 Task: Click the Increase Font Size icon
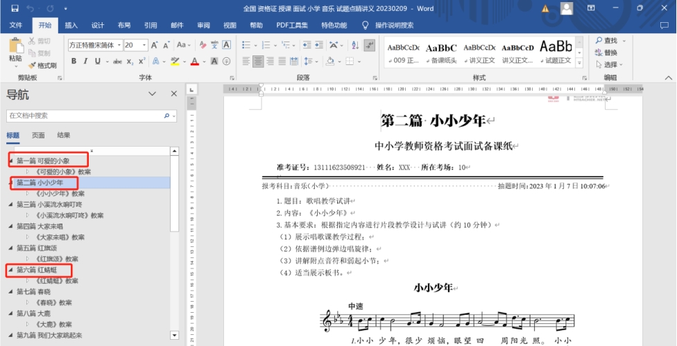155,45
